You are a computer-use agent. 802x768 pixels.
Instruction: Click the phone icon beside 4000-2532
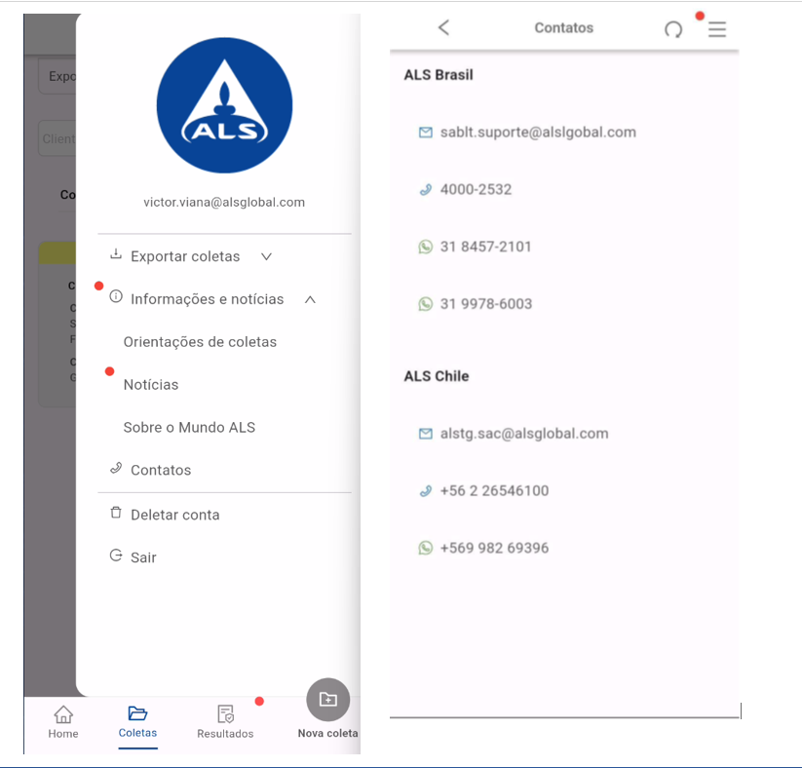[425, 189]
